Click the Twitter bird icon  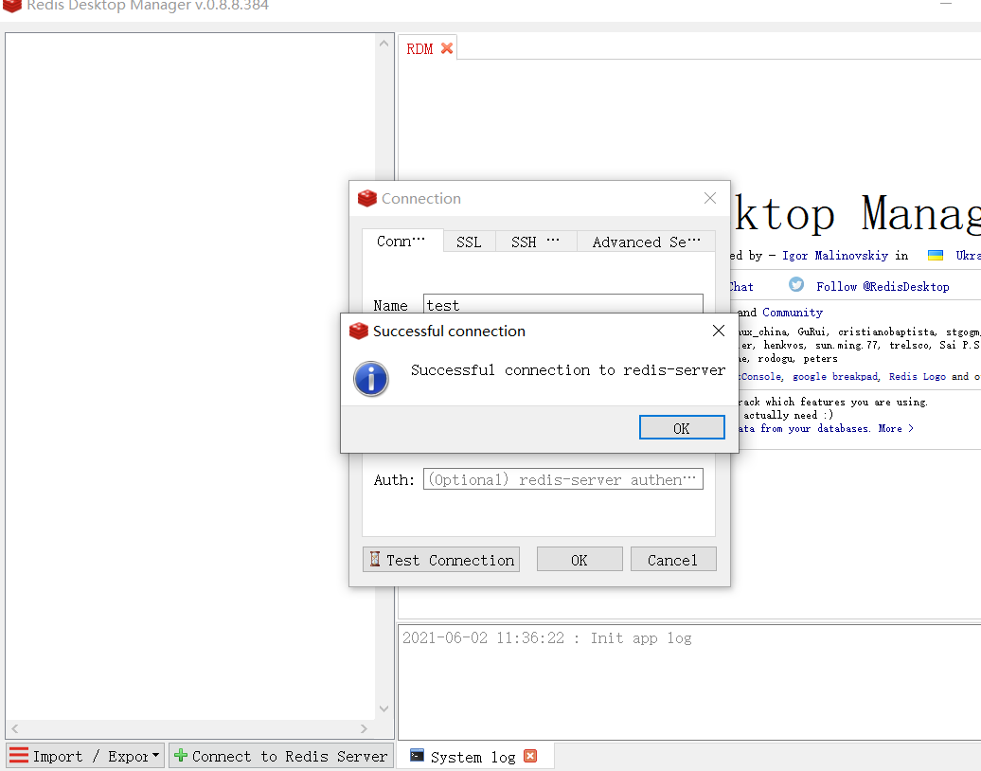click(x=796, y=285)
